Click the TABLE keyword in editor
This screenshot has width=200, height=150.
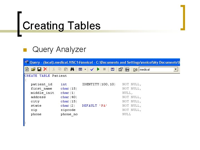45,76
